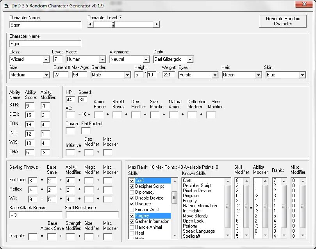This screenshot has height=249, width=316.
Task: Toggle the Forgery skill checkbox
Action: click(132, 215)
